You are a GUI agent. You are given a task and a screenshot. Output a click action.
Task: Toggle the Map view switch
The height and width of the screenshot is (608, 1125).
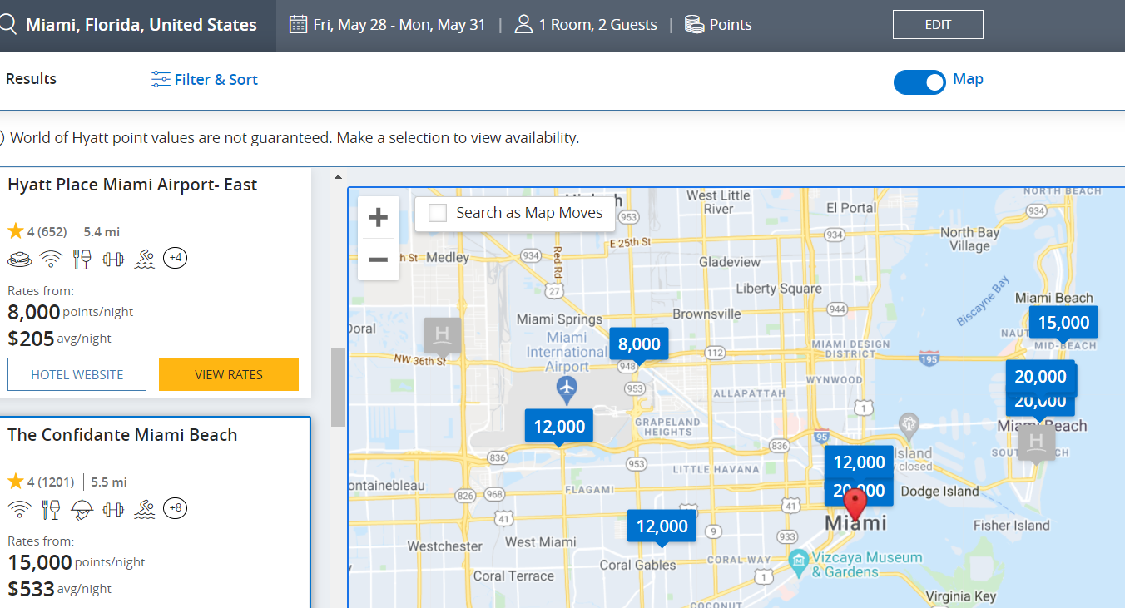[919, 82]
